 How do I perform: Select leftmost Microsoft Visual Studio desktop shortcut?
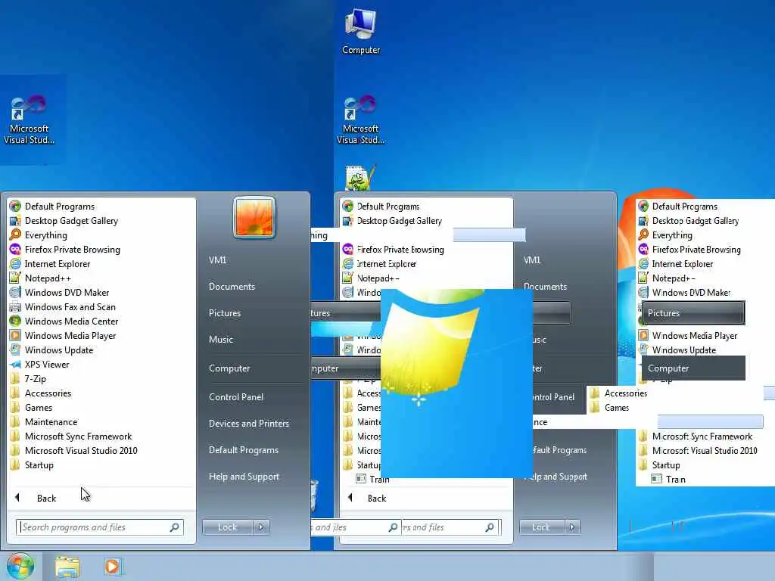(30, 120)
